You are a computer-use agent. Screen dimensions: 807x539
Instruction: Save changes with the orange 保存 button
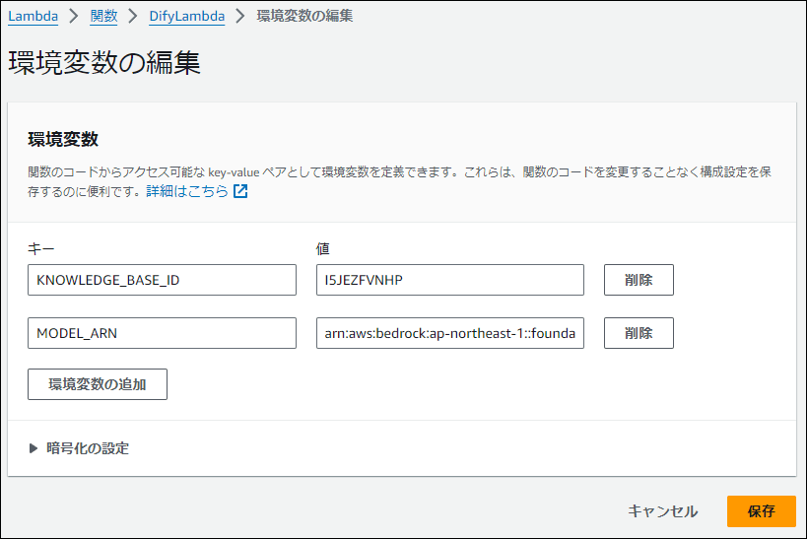click(761, 511)
